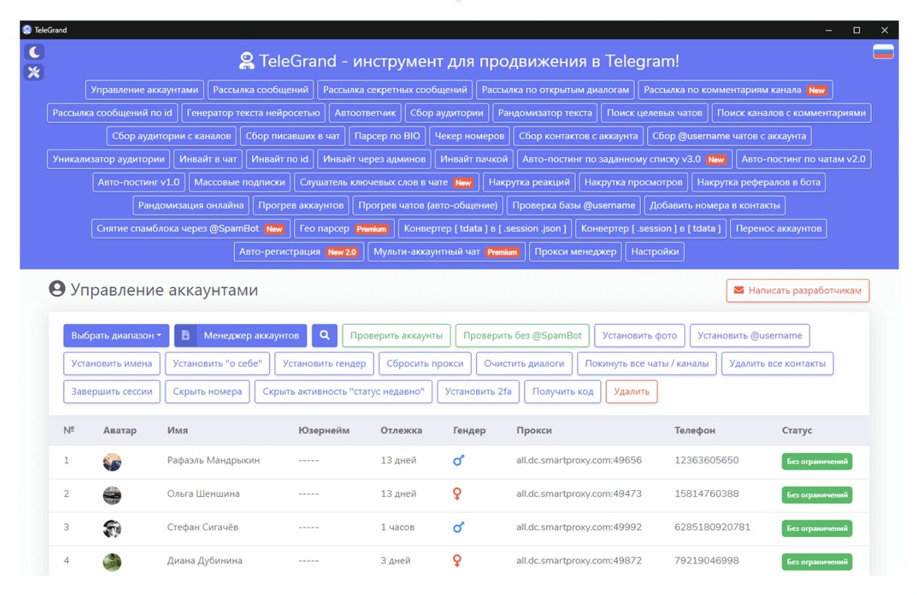Open Прогрев аккаунтов section
917x595 pixels.
300,205
